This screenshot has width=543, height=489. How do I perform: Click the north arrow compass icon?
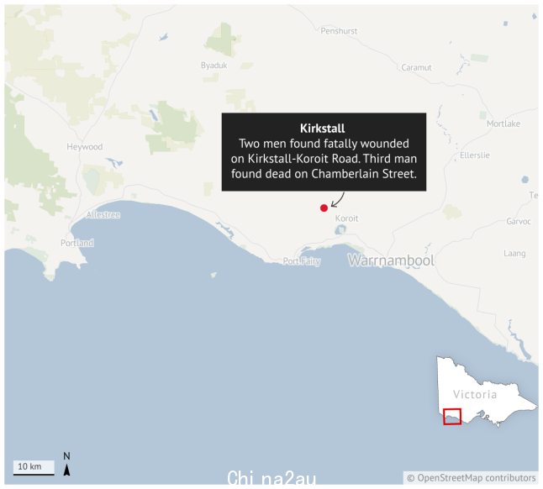click(x=67, y=464)
